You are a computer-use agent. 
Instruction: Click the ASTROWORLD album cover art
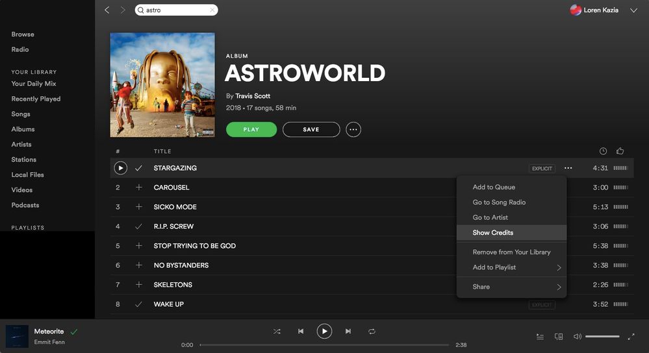162,85
